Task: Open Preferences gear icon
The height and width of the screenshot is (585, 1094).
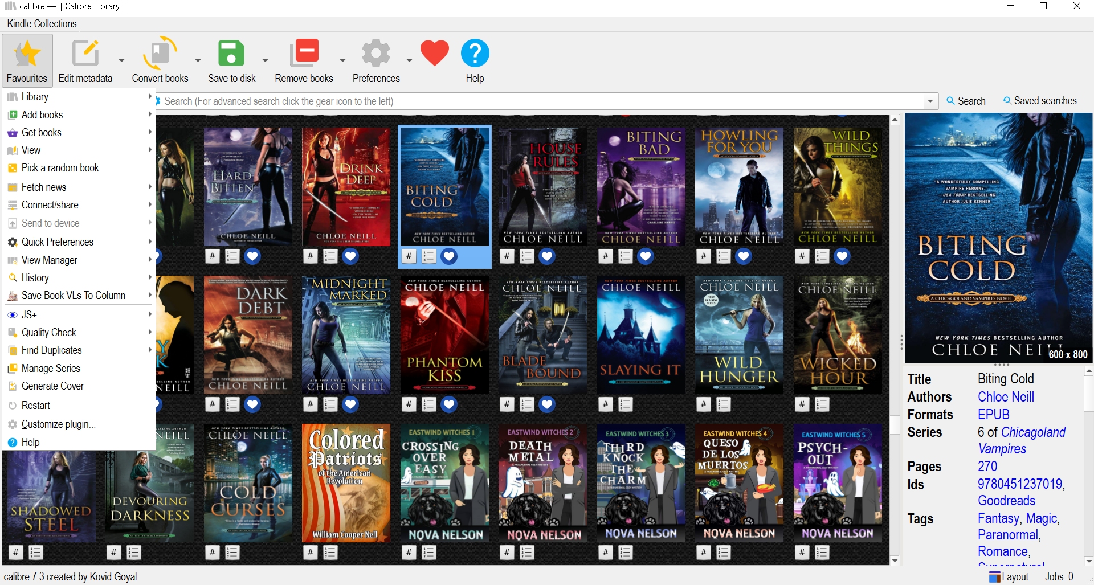Action: pos(376,54)
